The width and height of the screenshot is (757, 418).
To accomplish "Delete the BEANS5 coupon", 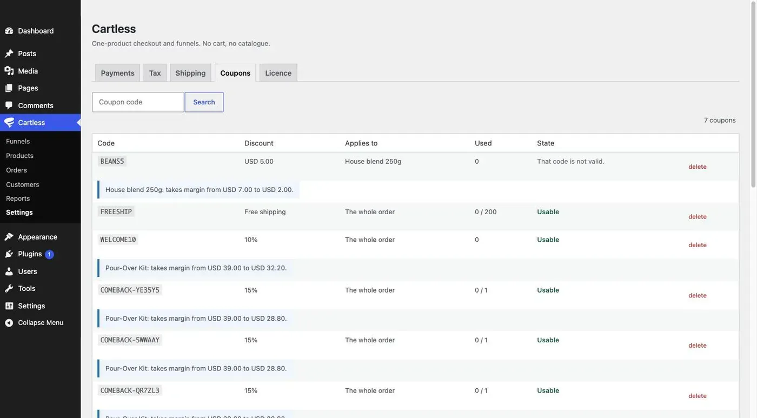I will click(x=698, y=167).
